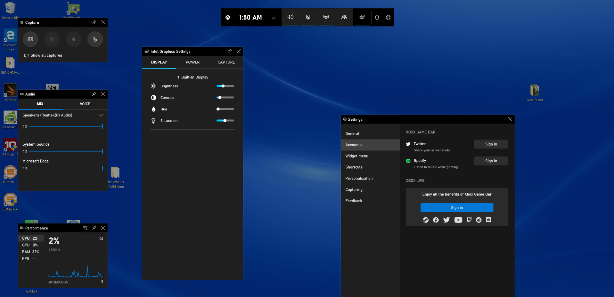Screen dimensions: 614x297
Task: Mute the Speakers master volume icon
Action: coord(25,126)
